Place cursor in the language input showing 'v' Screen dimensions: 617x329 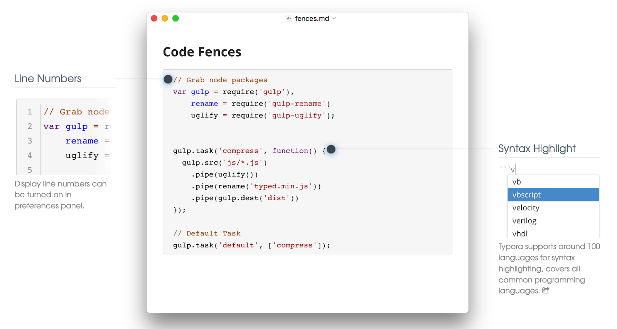click(513, 170)
